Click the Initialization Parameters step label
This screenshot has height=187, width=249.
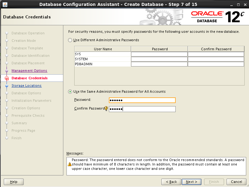(31, 101)
